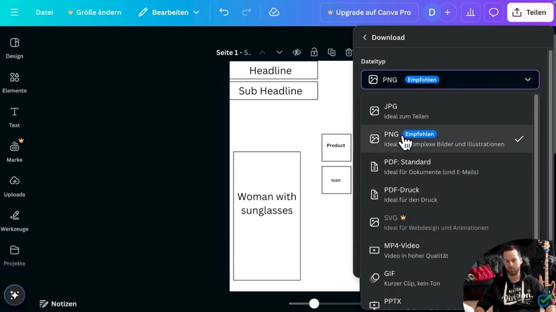Open the analytics chart icon
Viewport: 556px width, 312px height.
(470, 12)
